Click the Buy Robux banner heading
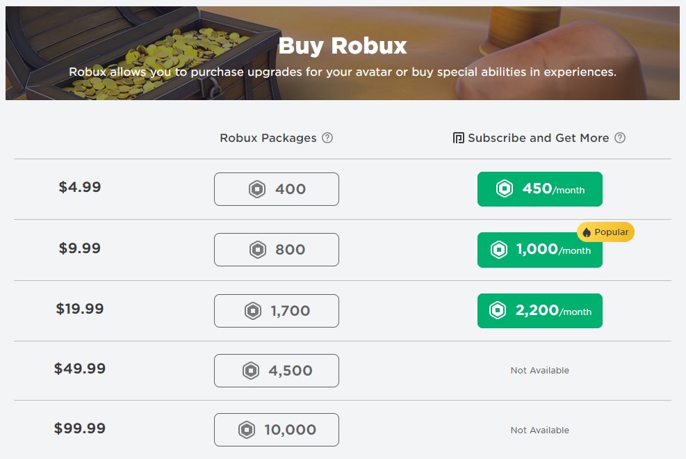 (x=343, y=46)
